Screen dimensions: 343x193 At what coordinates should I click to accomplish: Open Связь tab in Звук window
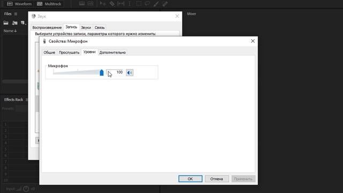[100, 27]
